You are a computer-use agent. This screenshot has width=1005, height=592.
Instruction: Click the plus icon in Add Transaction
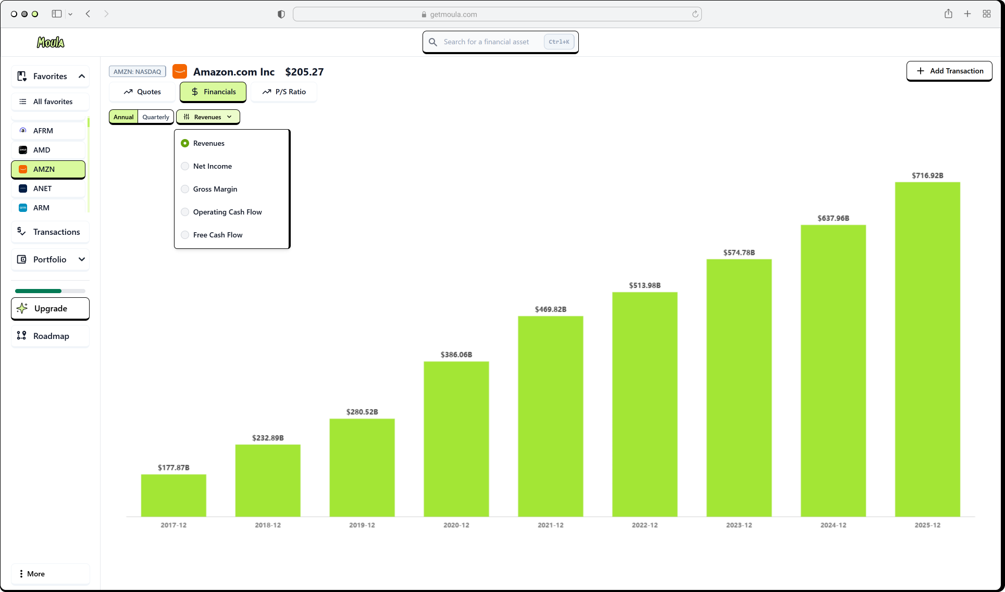[921, 71]
